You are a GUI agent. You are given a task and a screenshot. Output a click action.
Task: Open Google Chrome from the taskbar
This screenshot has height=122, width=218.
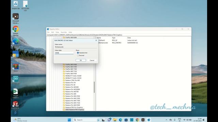(137, 120)
